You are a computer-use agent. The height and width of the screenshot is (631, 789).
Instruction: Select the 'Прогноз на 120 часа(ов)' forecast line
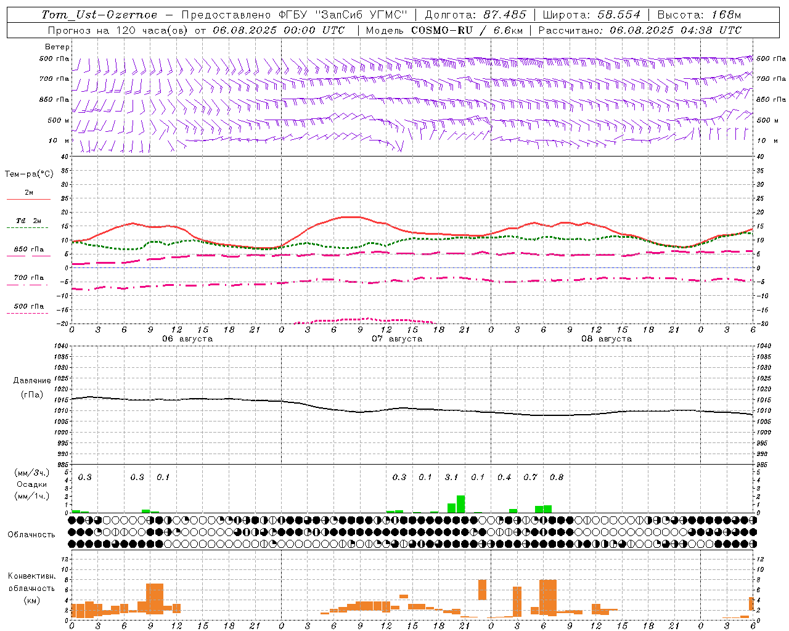coord(196,30)
